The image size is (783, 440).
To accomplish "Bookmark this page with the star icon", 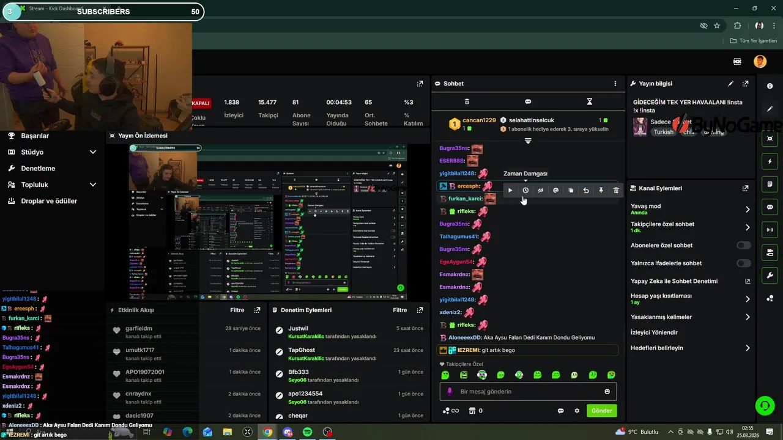I will point(717,26).
